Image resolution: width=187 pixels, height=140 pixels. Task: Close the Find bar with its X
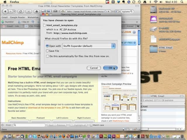(x=2, y=125)
